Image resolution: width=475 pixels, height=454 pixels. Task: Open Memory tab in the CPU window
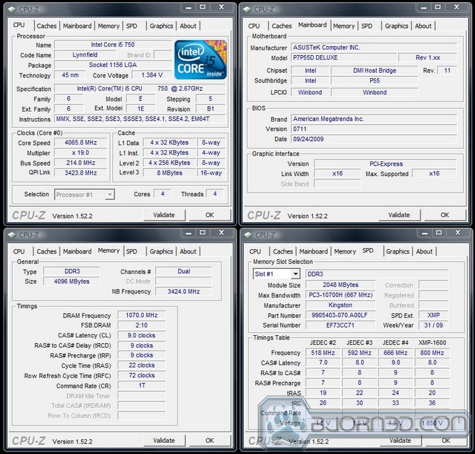coord(109,26)
